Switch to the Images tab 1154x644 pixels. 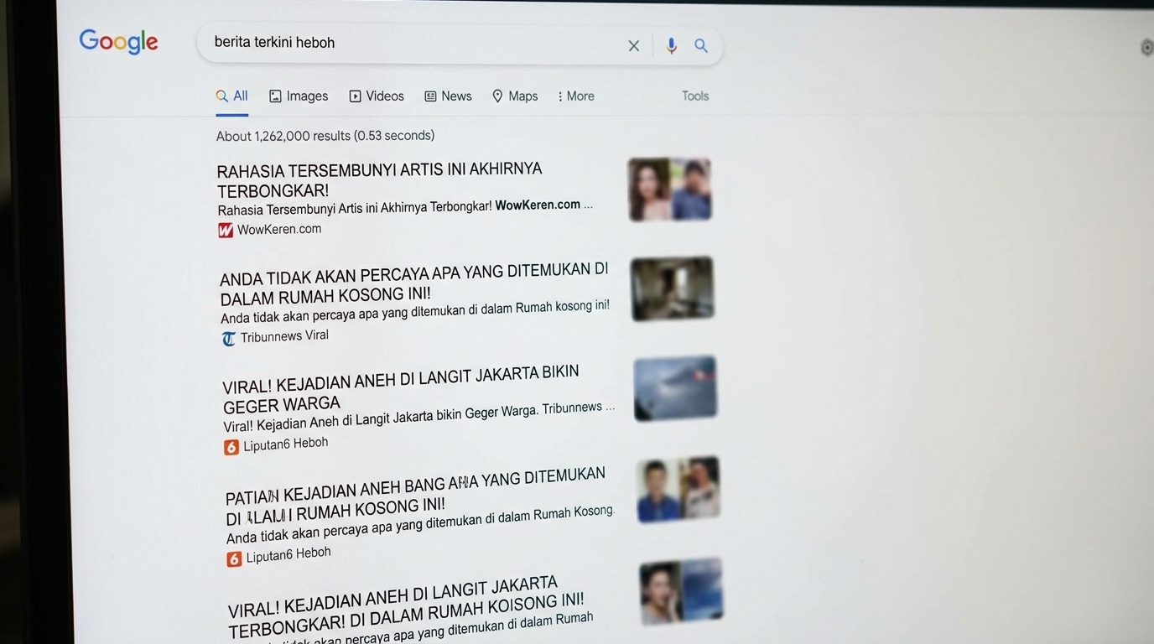[x=299, y=96]
